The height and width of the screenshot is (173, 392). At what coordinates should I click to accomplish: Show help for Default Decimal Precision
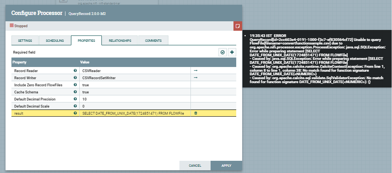point(75,99)
